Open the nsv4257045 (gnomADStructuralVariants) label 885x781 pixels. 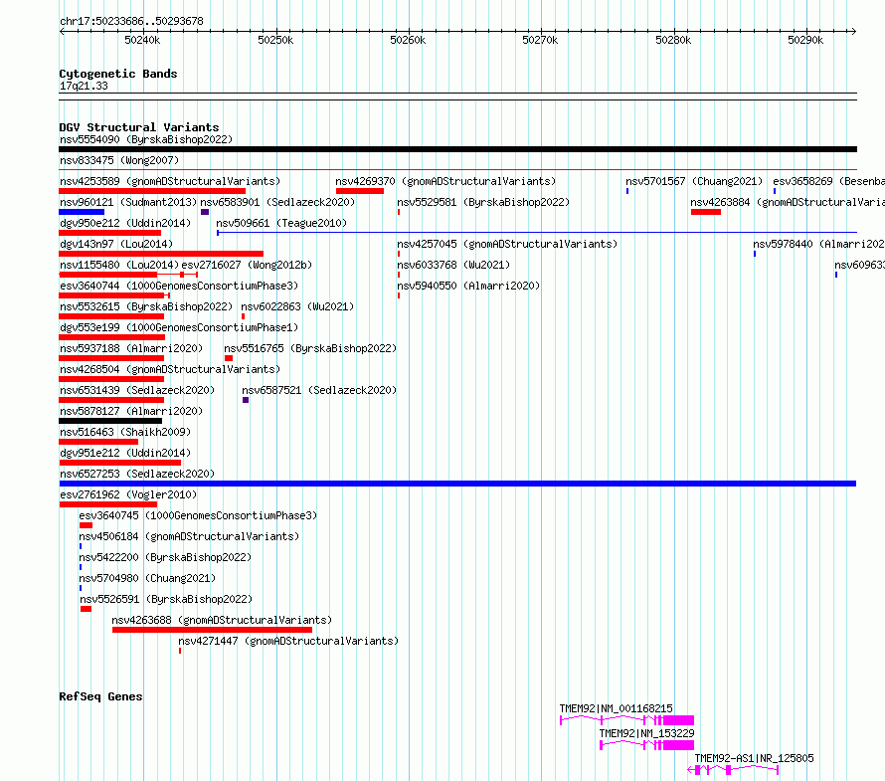point(507,244)
